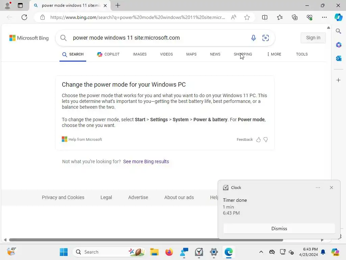Give thumbs up feedback
346x260 pixels.
(258, 139)
